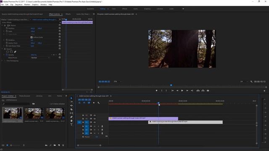Select the Hand tool
This screenshot has height=151, width=269.
71,121
